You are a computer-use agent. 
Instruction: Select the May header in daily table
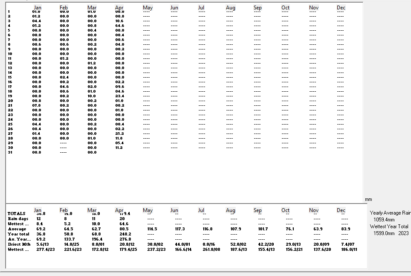(x=148, y=8)
